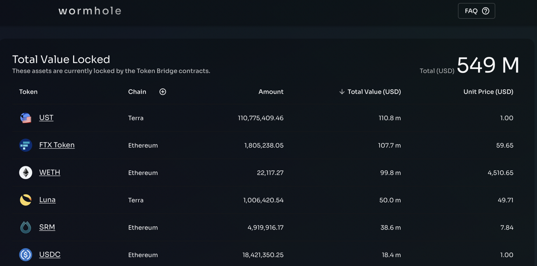The image size is (537, 266).
Task: Click the unit price 4,510.65
Action: (501, 173)
